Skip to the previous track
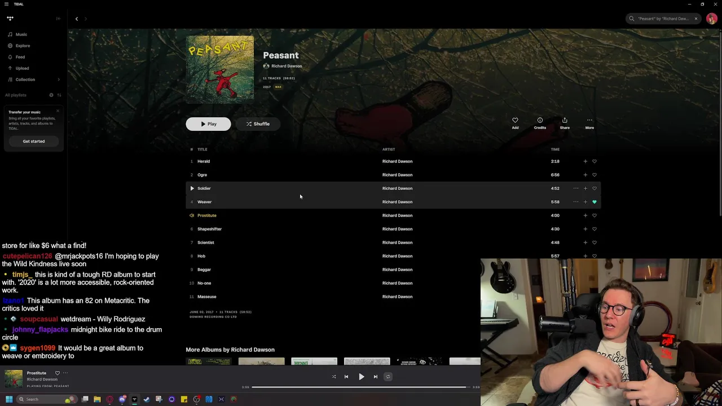 coord(346,377)
